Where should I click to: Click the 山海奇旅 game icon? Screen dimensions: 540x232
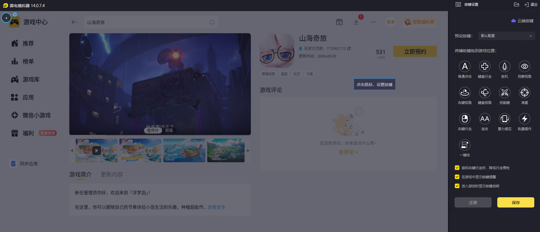[277, 50]
